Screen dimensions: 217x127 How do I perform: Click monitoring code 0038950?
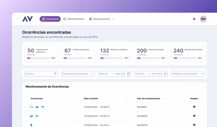tap(142, 116)
